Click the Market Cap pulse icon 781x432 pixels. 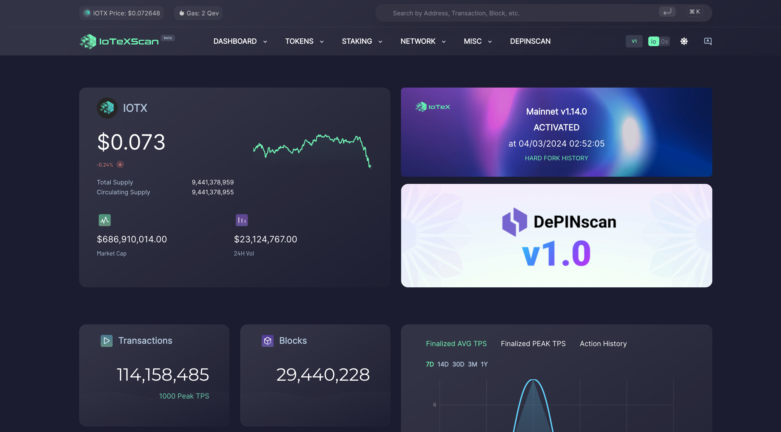pyautogui.click(x=105, y=220)
